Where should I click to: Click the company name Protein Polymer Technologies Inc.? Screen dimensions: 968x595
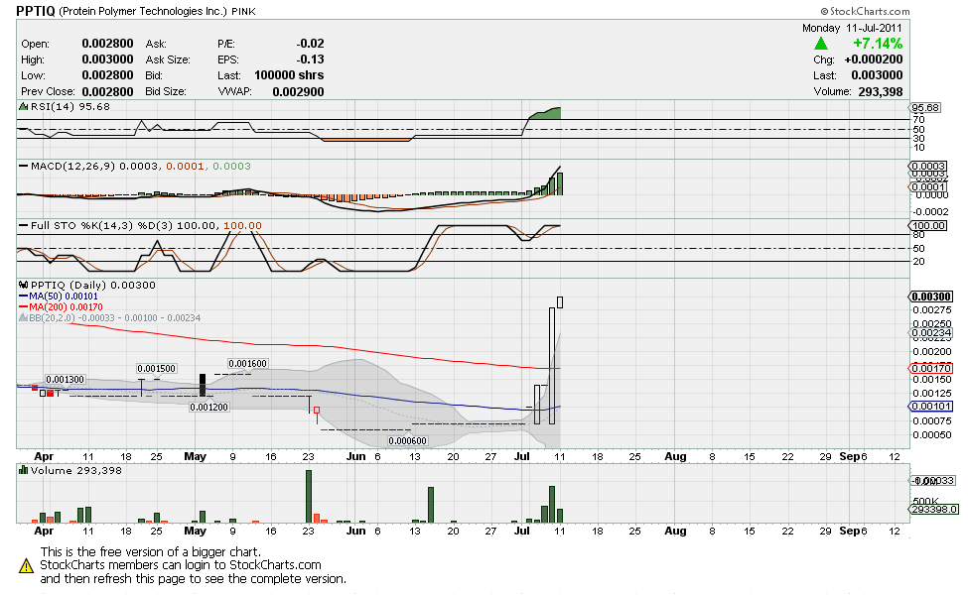(143, 11)
